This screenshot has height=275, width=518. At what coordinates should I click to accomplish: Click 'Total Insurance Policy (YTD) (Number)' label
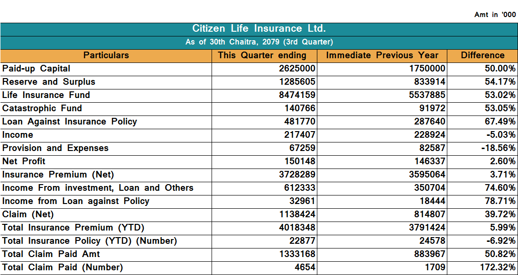[x=90, y=241]
